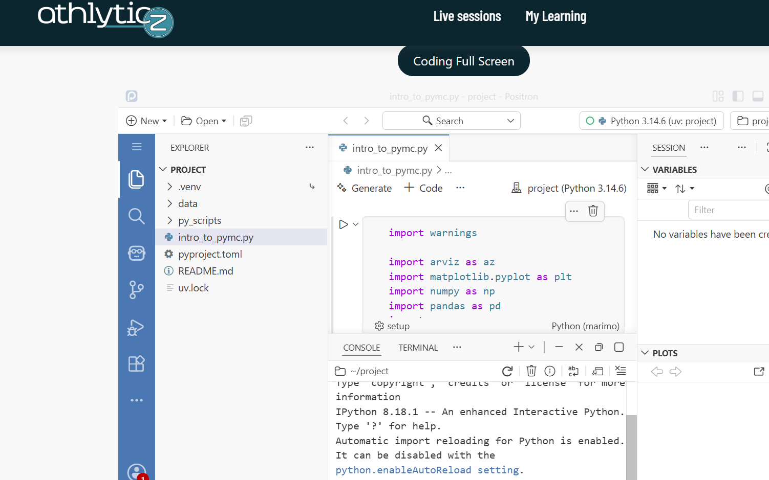Viewport: 769px width, 480px height.
Task: Open the Extensions view icon
Action: click(136, 363)
